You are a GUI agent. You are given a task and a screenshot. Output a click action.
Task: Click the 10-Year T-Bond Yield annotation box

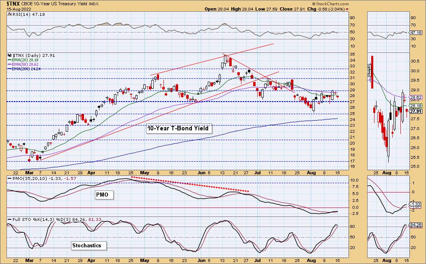tap(179, 128)
